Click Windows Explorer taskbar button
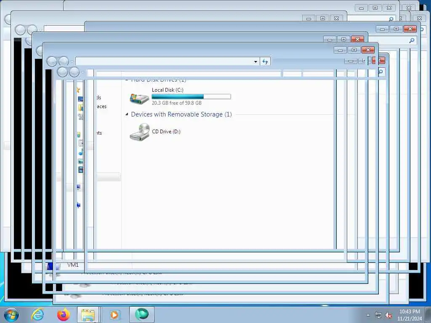The height and width of the screenshot is (323, 431). coord(88,315)
